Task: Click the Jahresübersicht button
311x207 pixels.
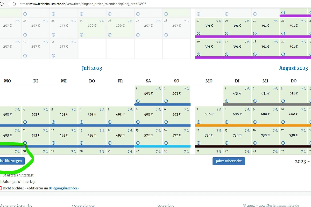Action: pos(229,161)
